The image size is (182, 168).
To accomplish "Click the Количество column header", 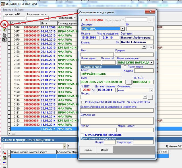I will (64, 152).
